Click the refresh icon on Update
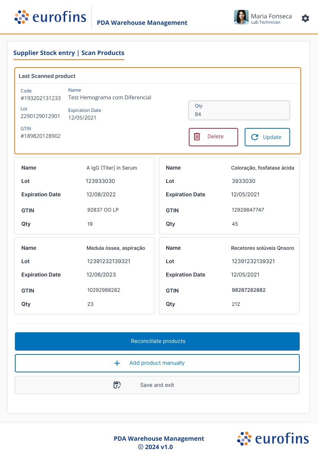 coord(255,137)
